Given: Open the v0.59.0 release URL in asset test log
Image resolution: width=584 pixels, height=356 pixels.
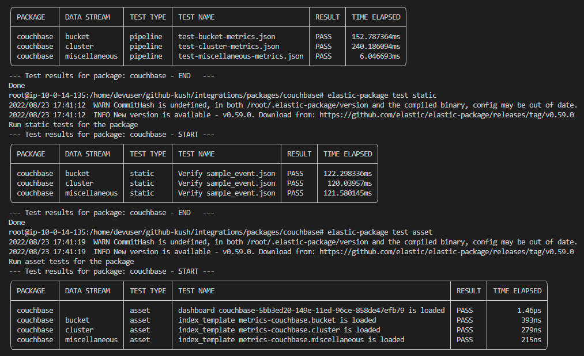Looking at the screenshot, I should 447,251.
